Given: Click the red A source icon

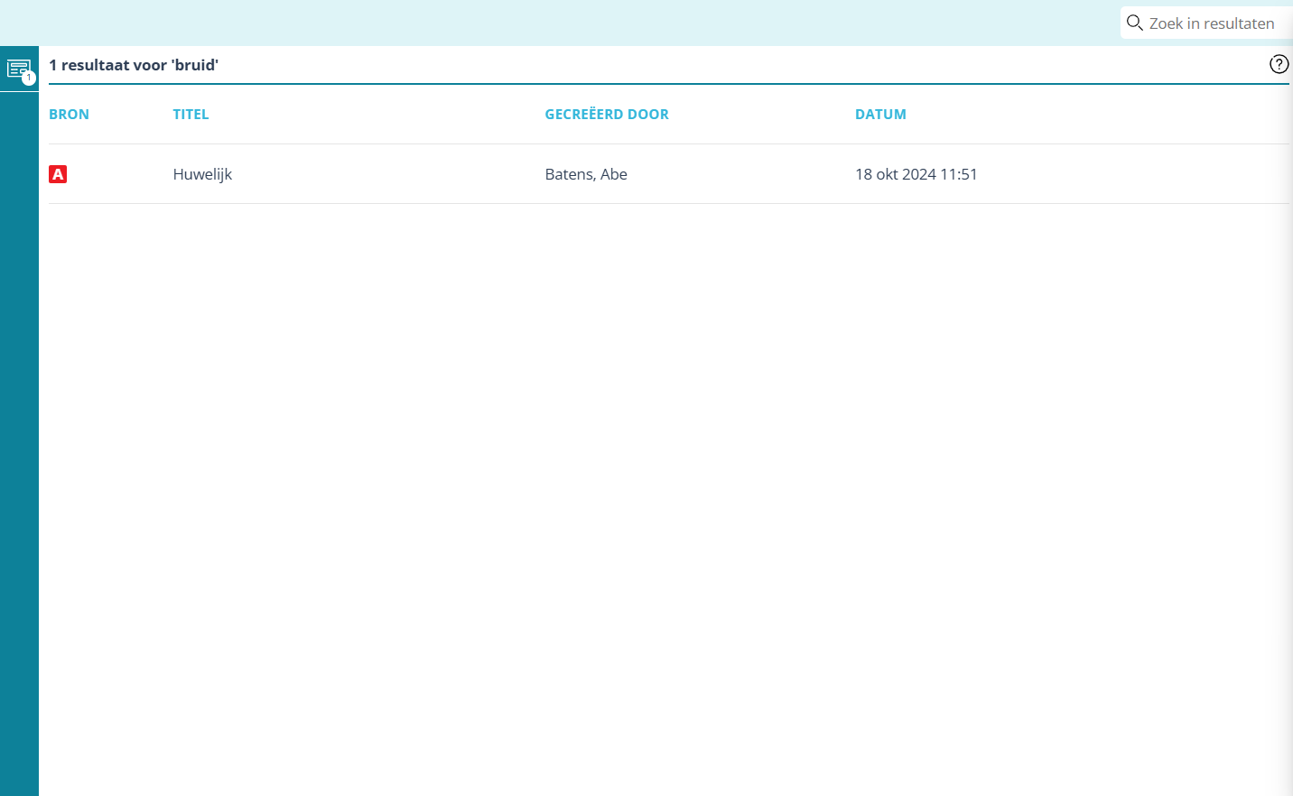Looking at the screenshot, I should click(x=58, y=174).
